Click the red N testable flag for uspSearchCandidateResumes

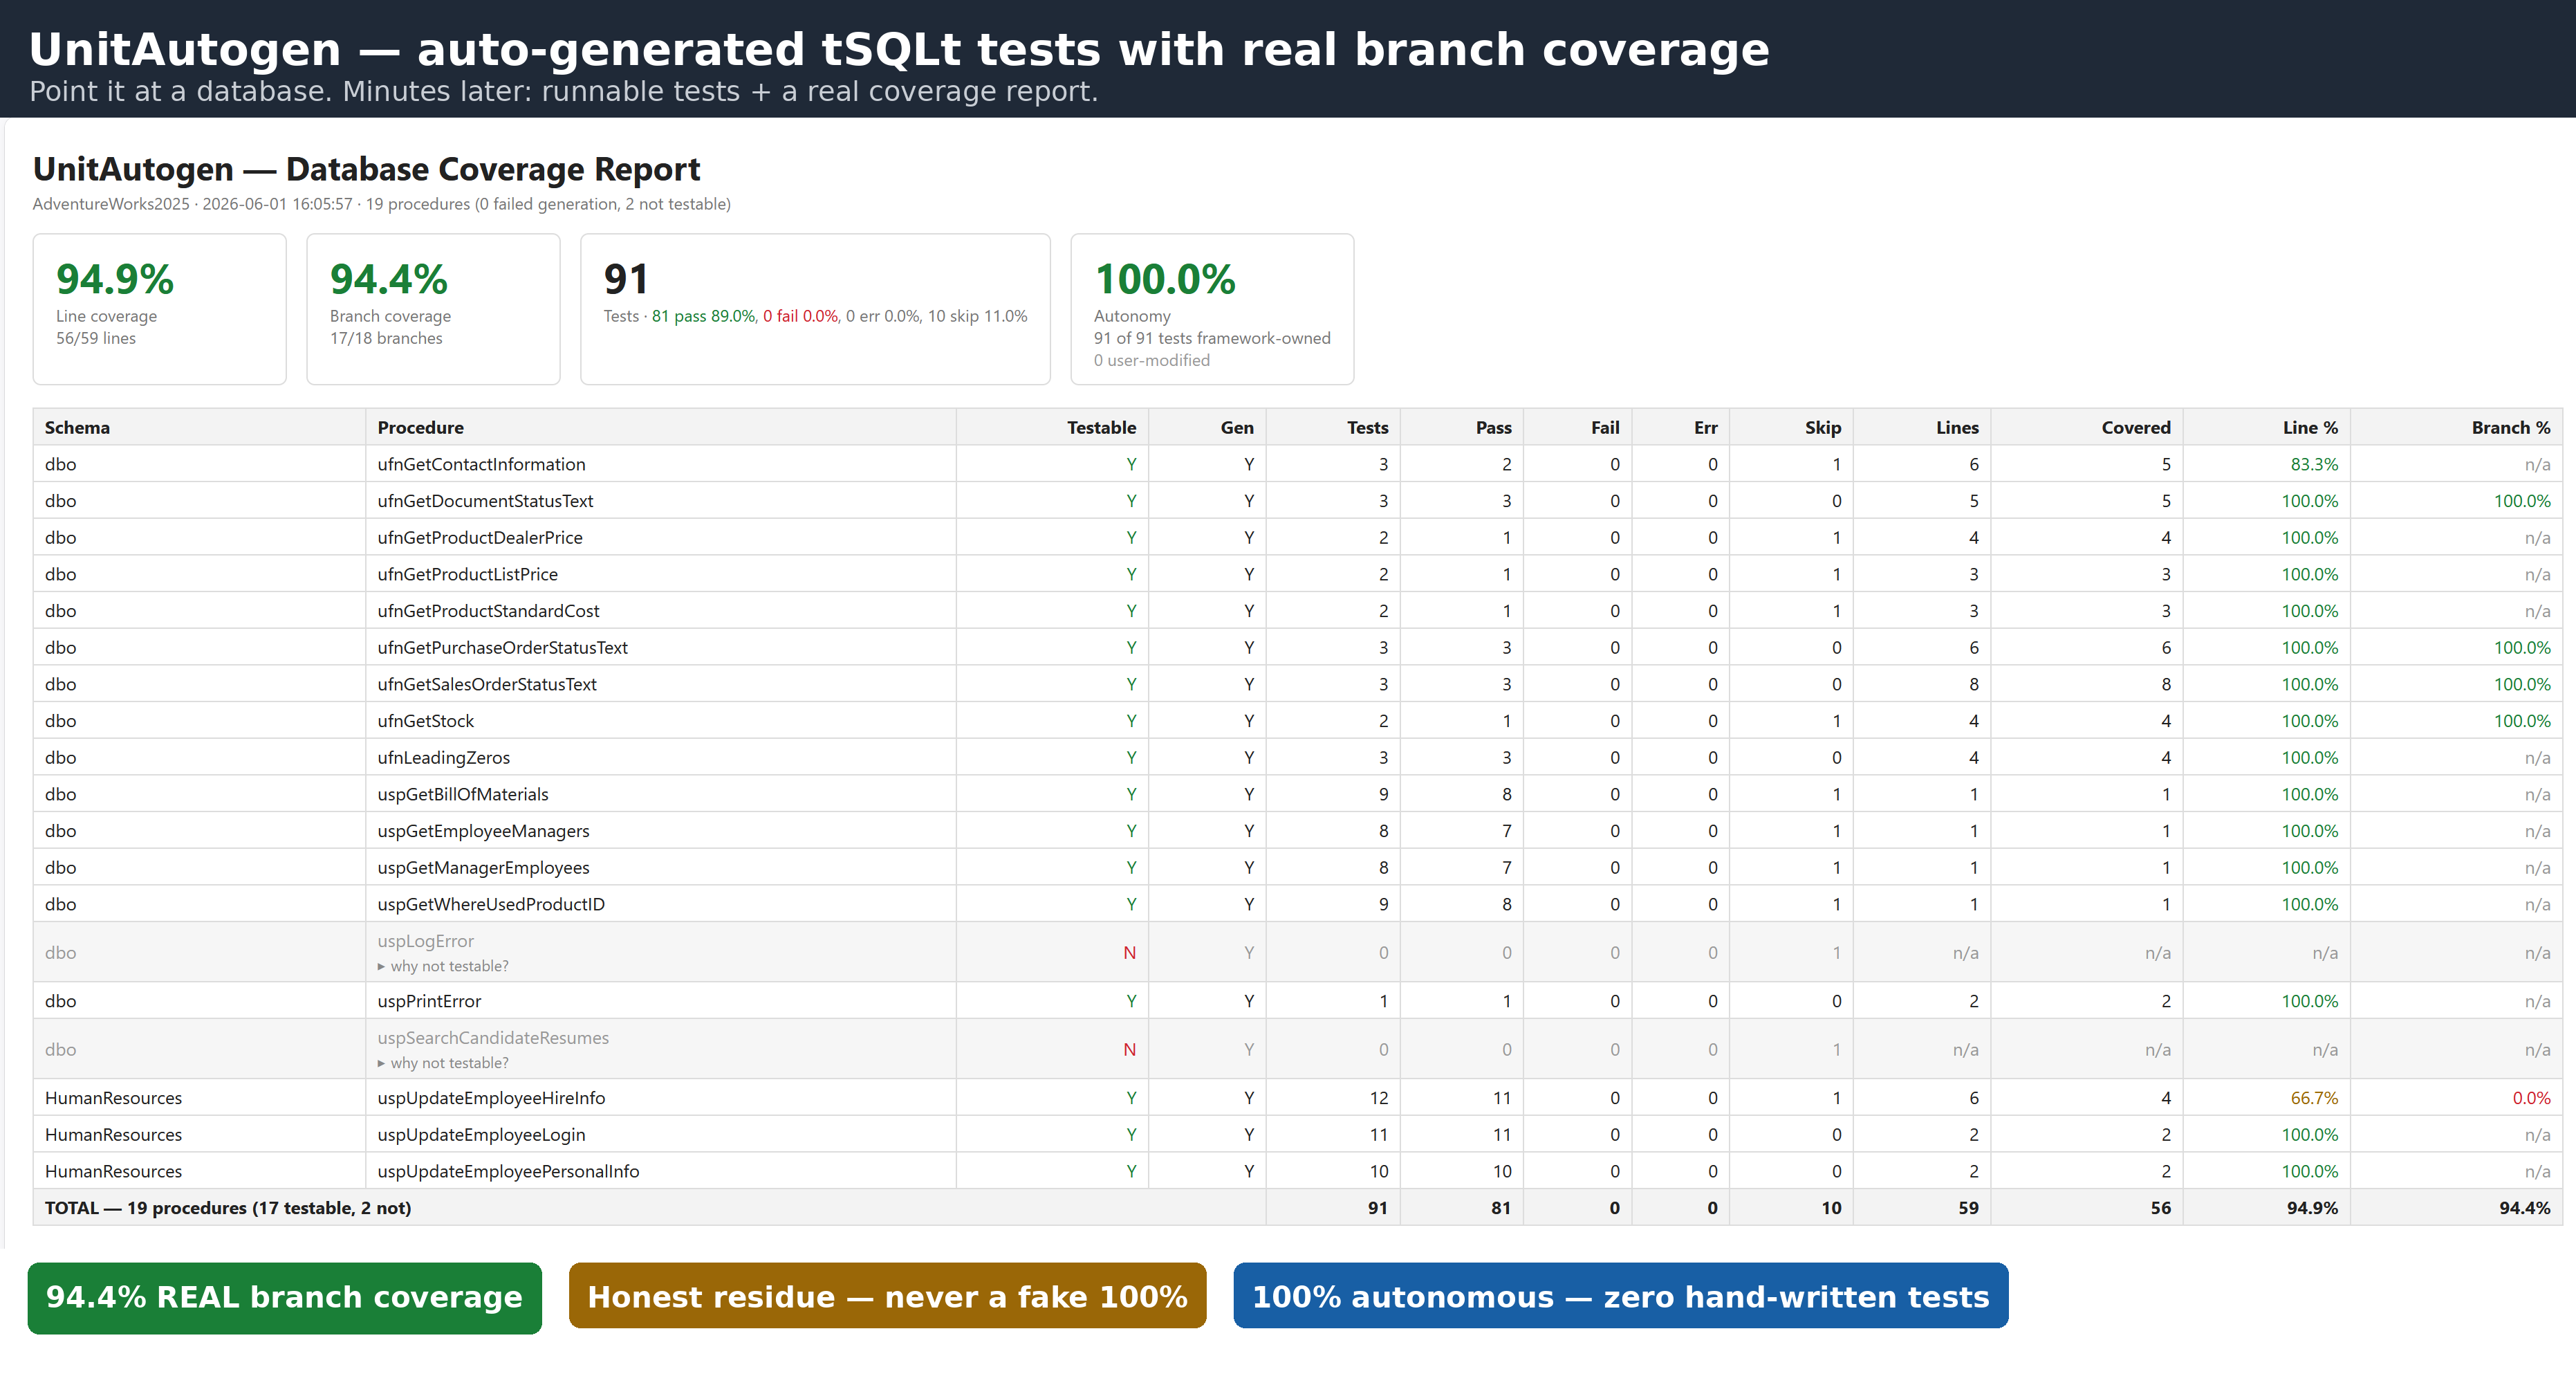1129,1049
